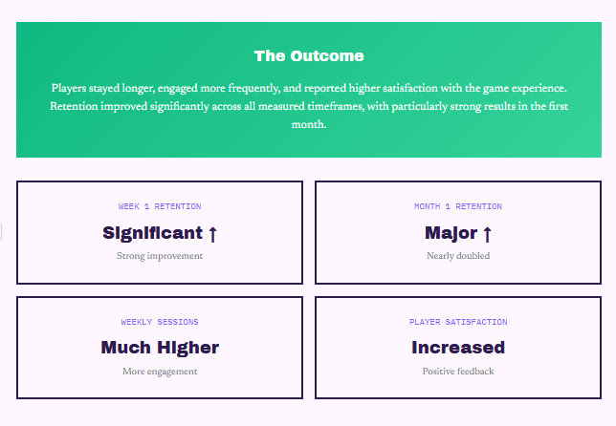This screenshot has width=616, height=426.
Task: Select the 'Significant' metric value
Action: (x=152, y=233)
